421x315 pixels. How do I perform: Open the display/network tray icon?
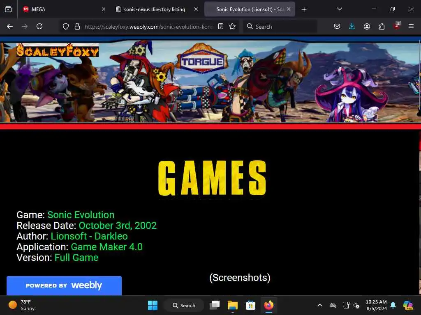(346, 305)
